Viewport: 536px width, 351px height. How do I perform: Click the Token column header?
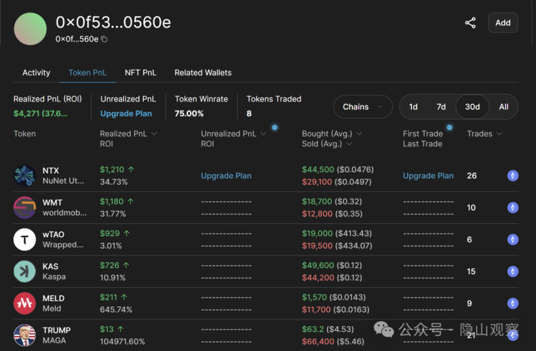click(x=25, y=134)
